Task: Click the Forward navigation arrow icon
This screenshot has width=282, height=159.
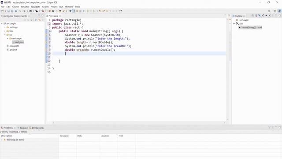Action: (113, 11)
